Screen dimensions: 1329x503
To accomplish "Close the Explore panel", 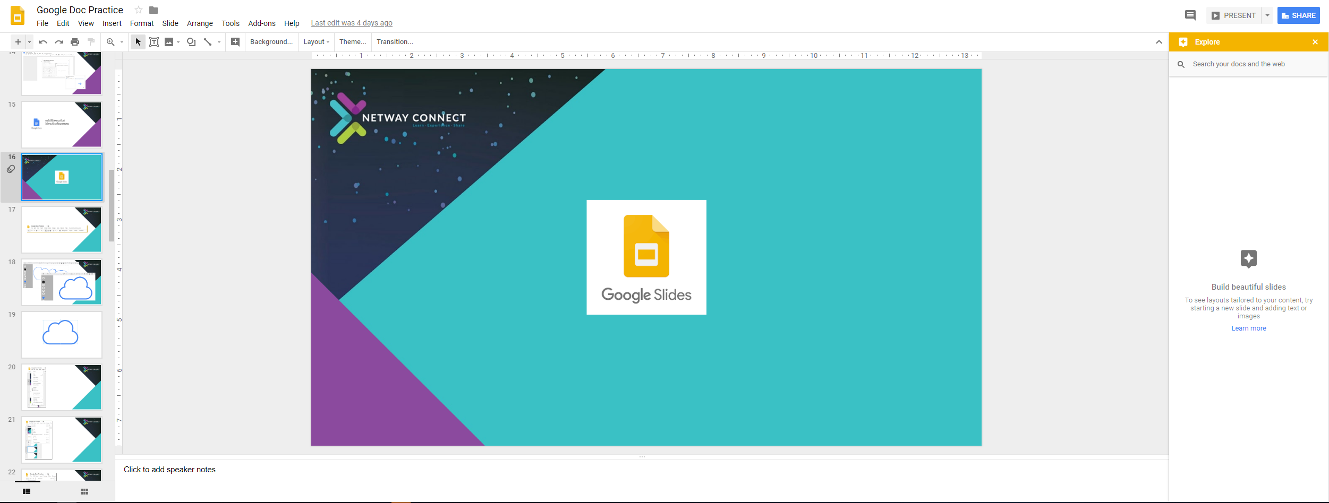I will pos(1315,42).
